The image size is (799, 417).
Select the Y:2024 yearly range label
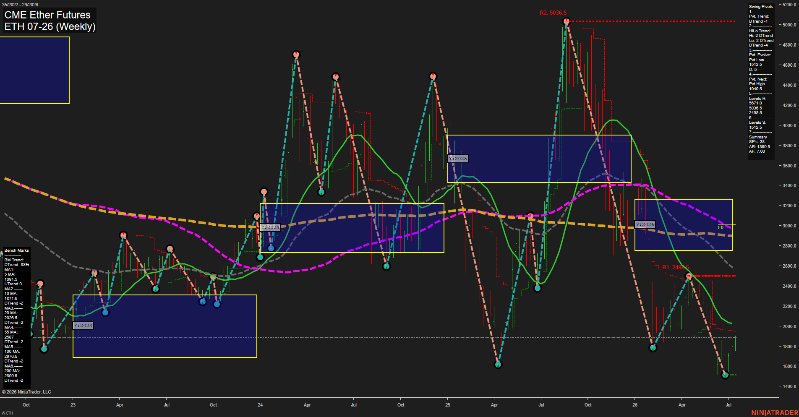click(x=270, y=227)
